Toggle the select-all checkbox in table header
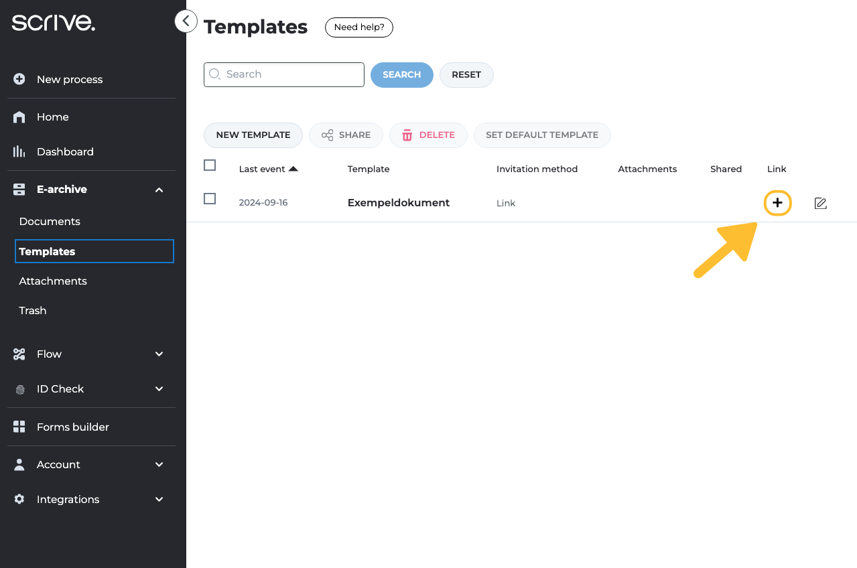This screenshot has width=857, height=568. coord(210,165)
